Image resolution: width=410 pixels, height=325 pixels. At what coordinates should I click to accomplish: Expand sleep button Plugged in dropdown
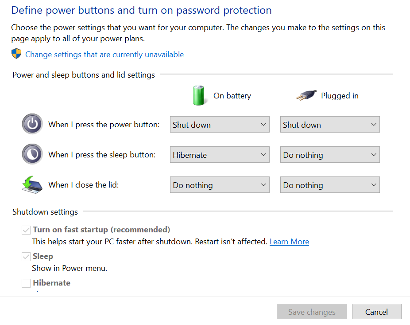330,154
